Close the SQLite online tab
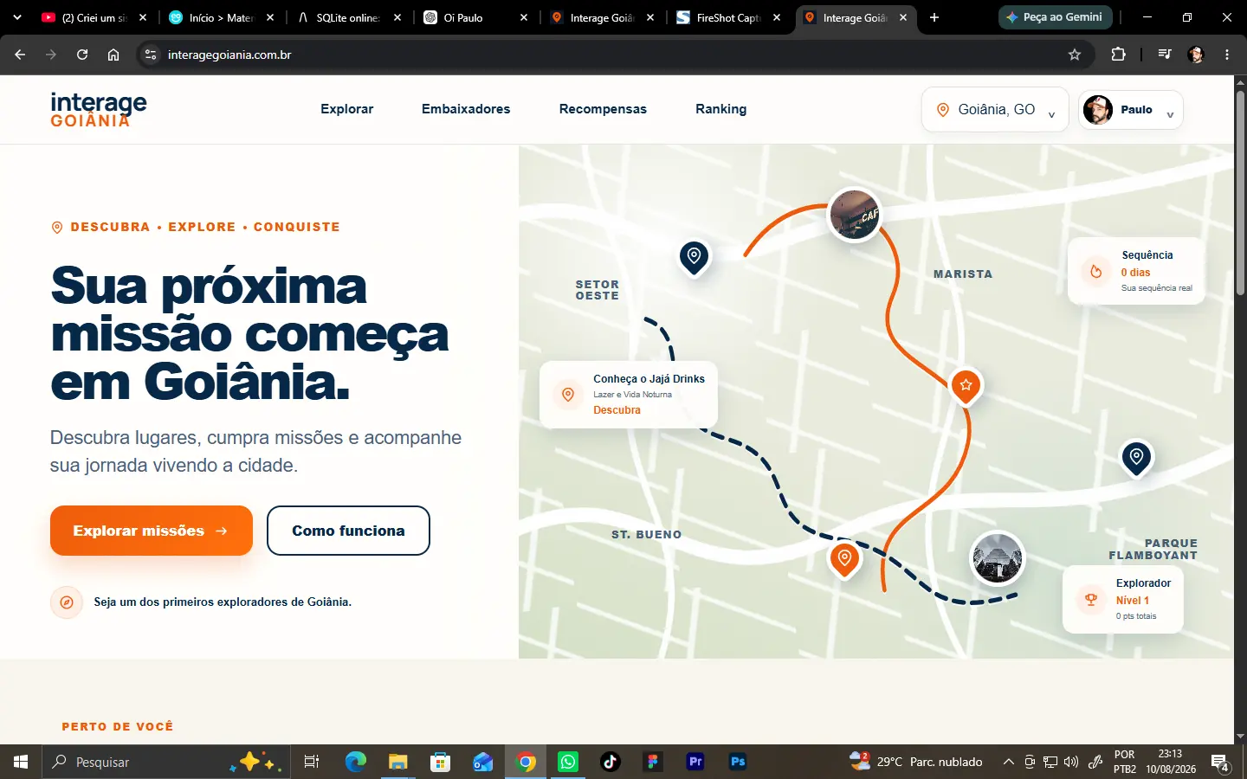Screen dimensions: 1247x779 397,17
